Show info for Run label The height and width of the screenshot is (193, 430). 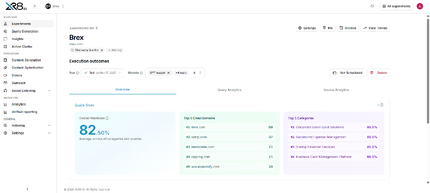[x=77, y=73]
